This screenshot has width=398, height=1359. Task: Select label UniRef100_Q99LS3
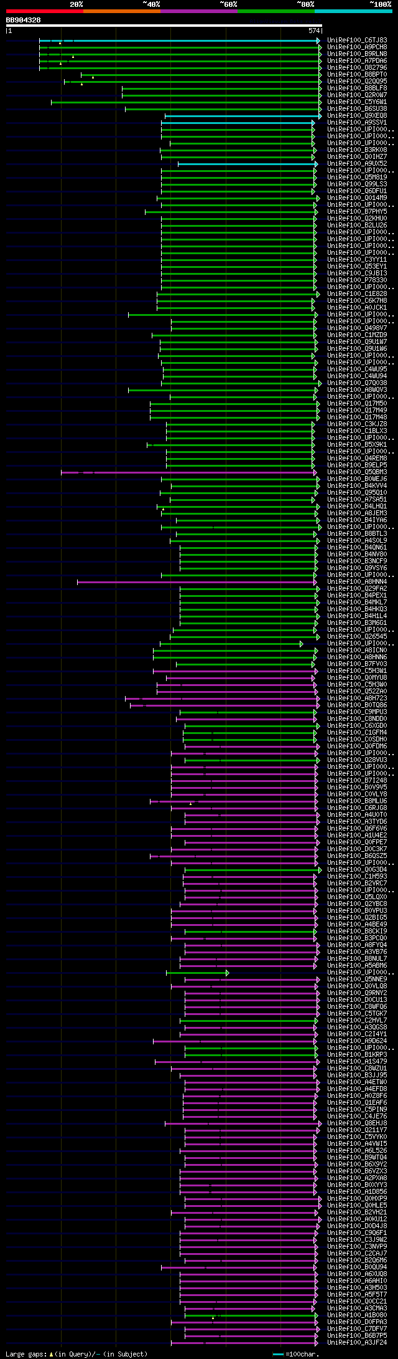click(357, 184)
